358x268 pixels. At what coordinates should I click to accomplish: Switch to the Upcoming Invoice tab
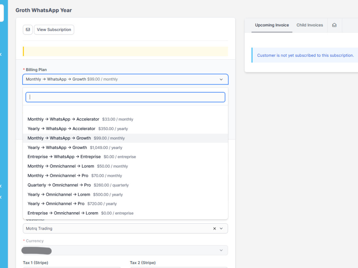pos(272,25)
